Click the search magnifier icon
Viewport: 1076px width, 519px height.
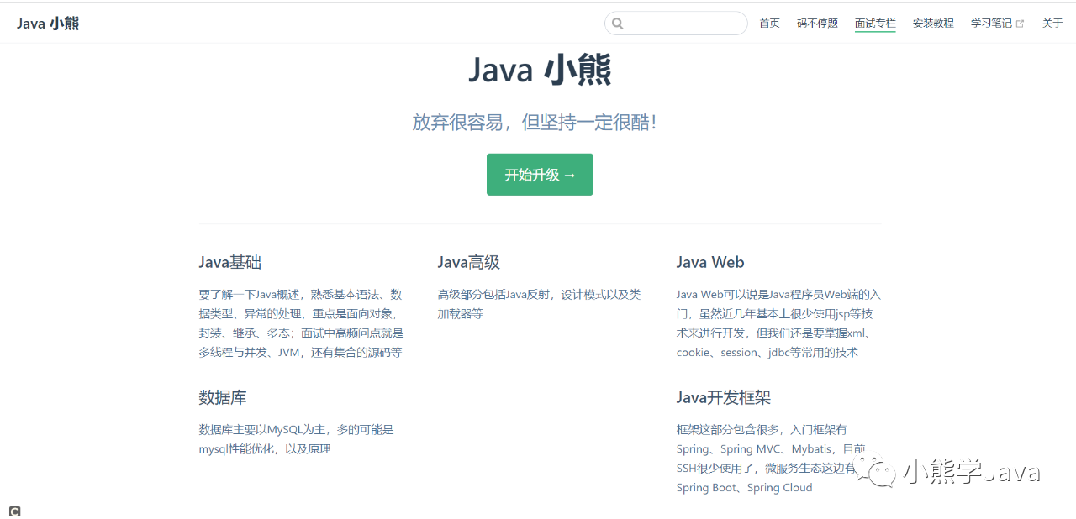(x=618, y=23)
